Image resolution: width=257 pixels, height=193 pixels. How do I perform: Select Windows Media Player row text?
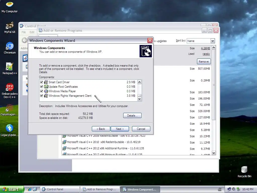[62, 91]
